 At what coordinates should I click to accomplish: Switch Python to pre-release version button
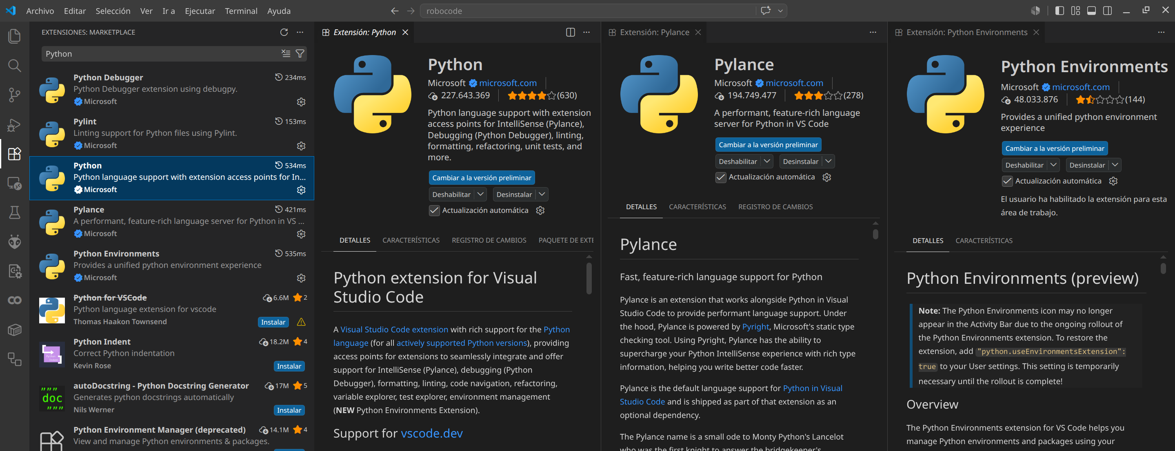(482, 178)
